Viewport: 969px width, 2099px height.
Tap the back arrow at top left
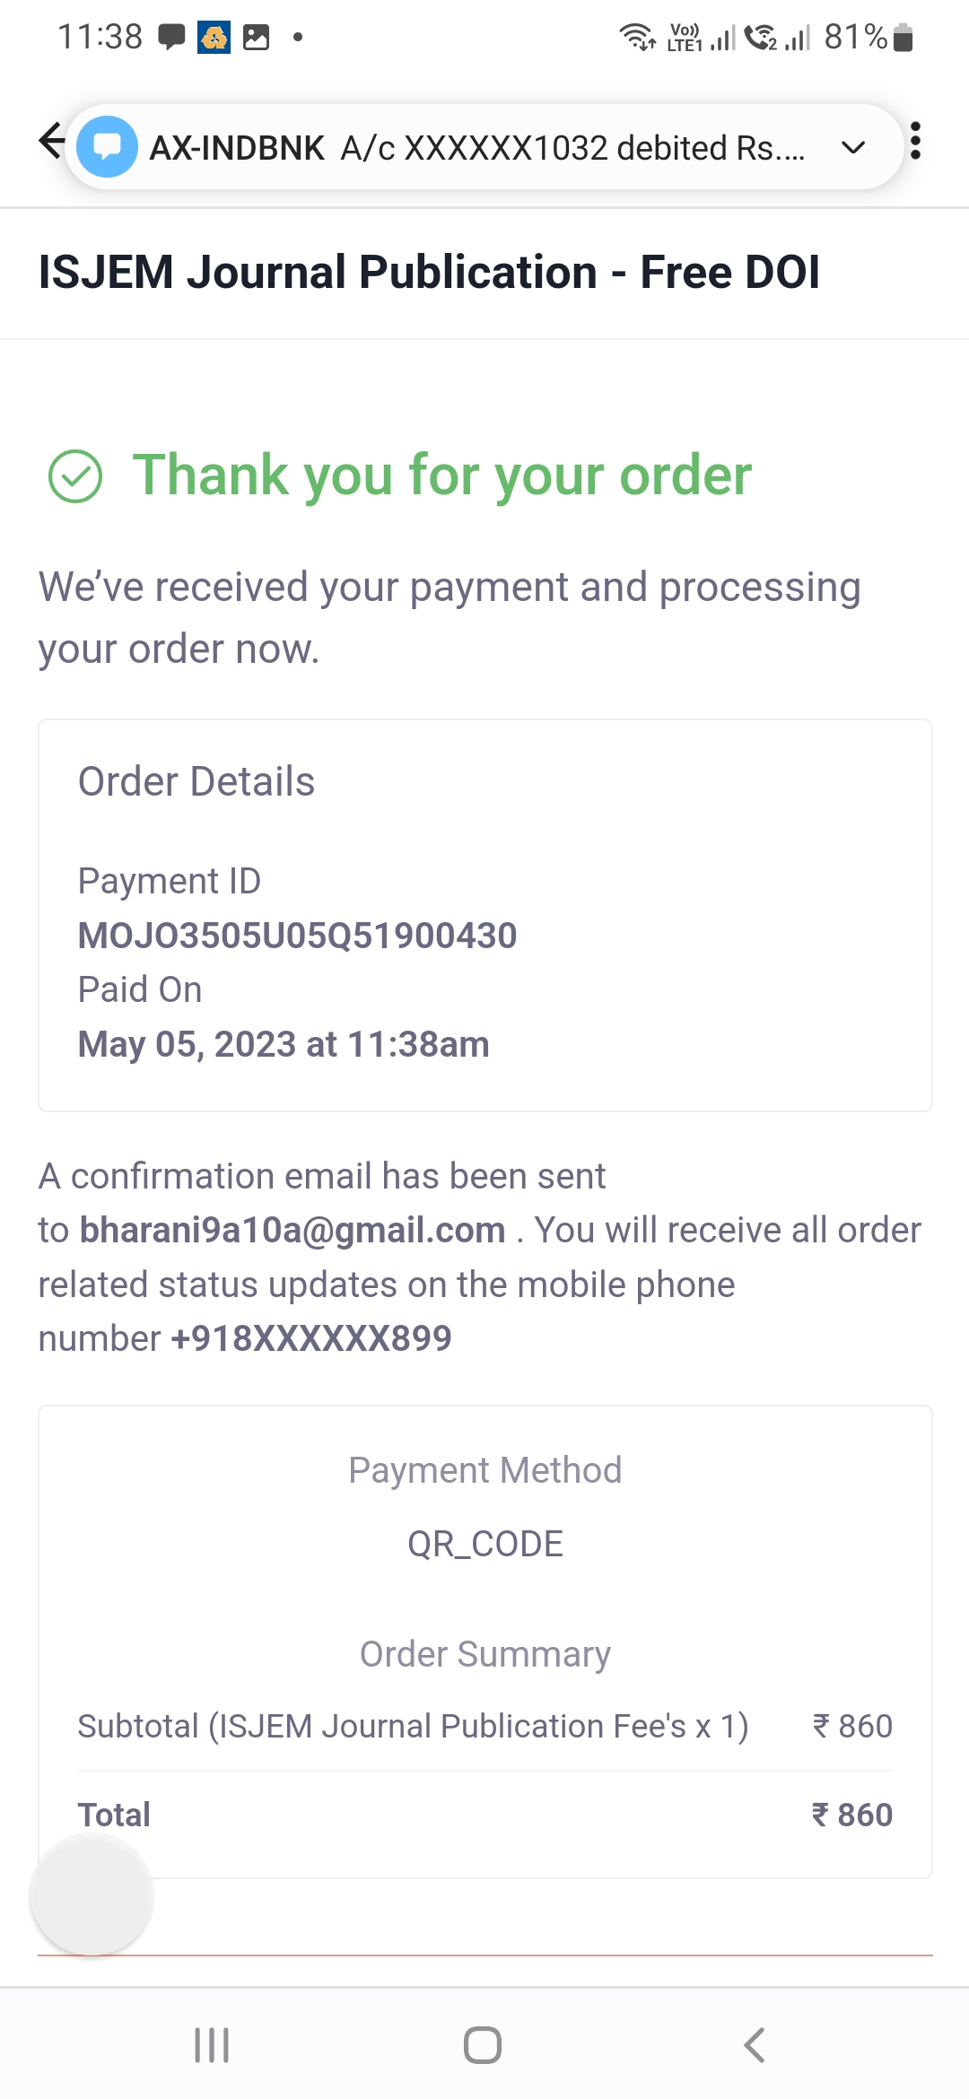[52, 141]
